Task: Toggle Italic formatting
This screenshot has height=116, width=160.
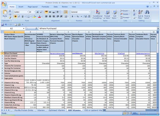Action: point(19,17)
